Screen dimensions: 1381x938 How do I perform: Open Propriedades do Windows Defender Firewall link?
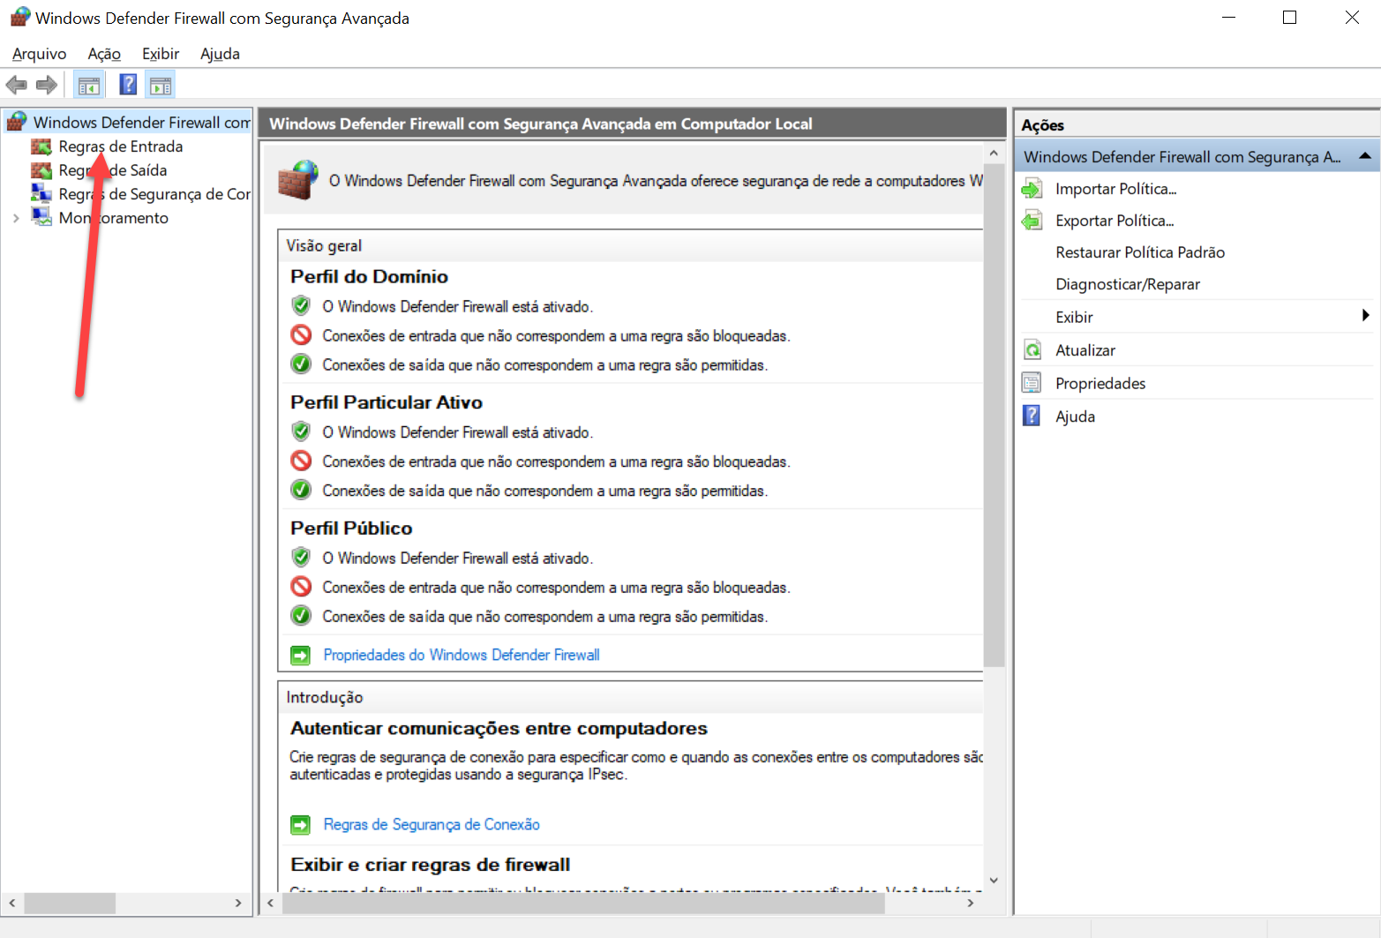(x=462, y=655)
